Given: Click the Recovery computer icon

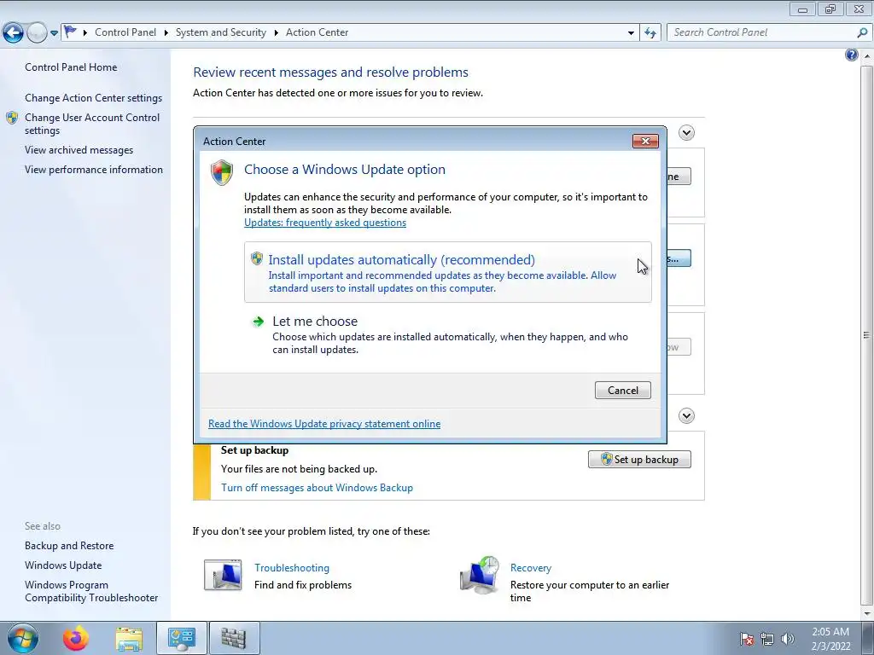Looking at the screenshot, I should 480,576.
